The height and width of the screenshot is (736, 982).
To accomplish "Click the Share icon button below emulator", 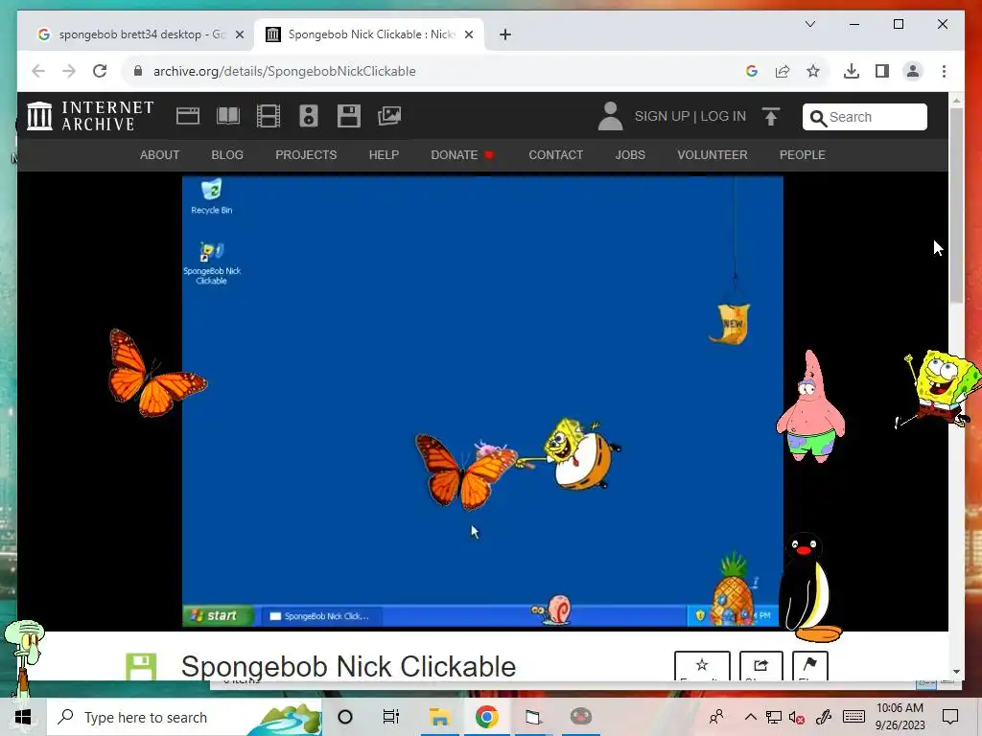I will (x=760, y=665).
